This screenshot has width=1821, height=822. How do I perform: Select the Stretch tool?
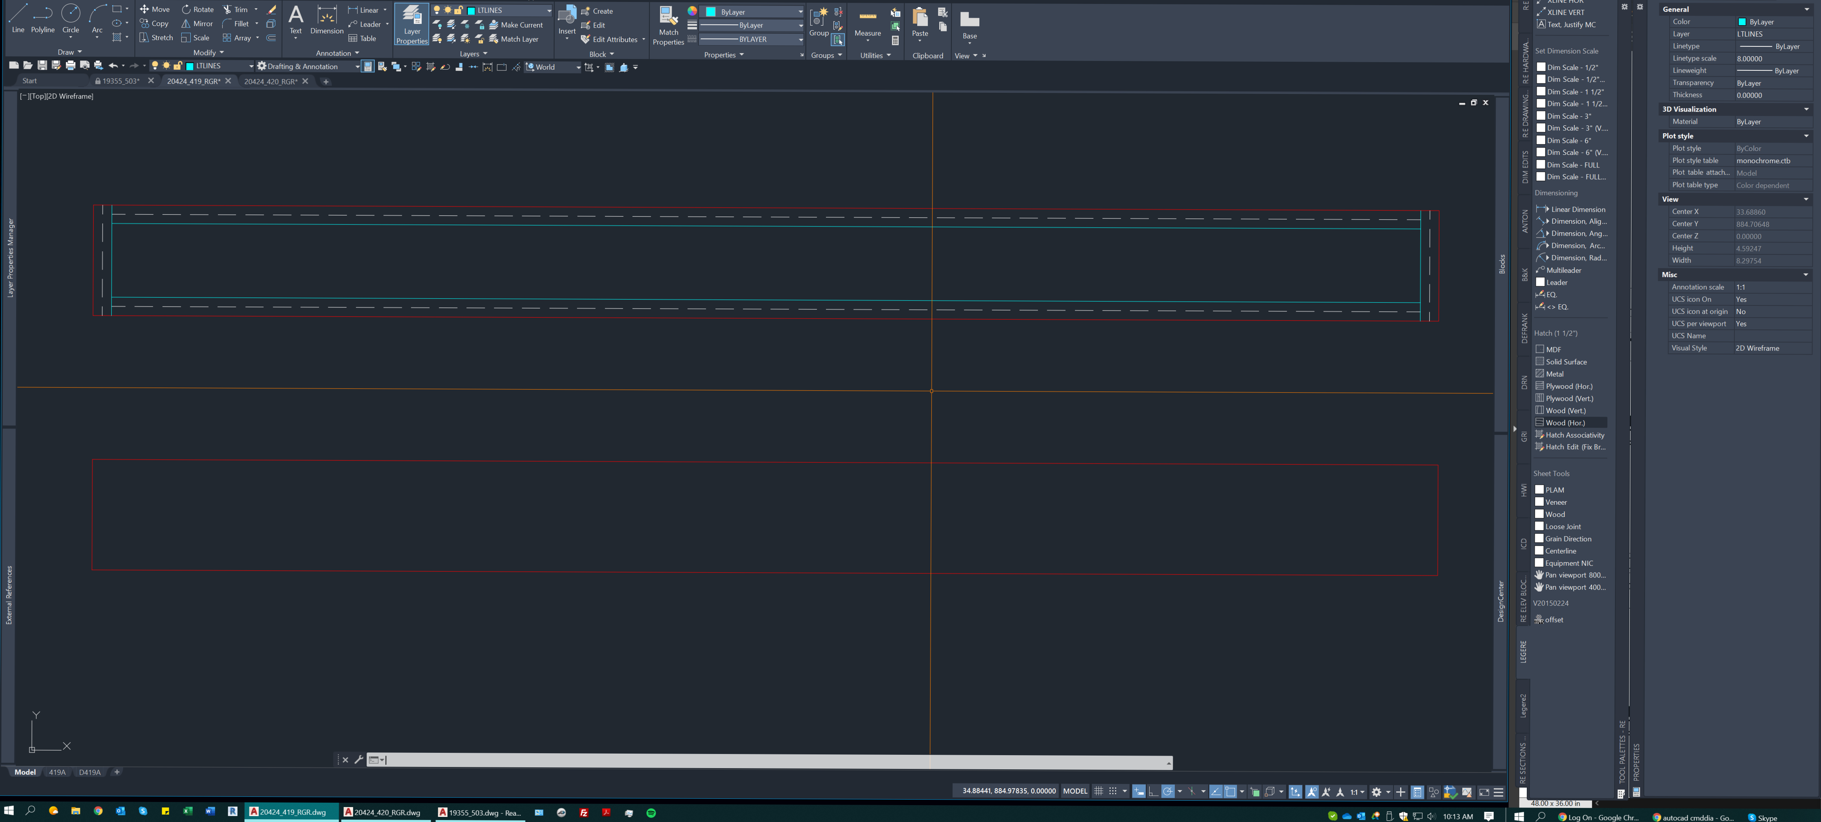[155, 37]
